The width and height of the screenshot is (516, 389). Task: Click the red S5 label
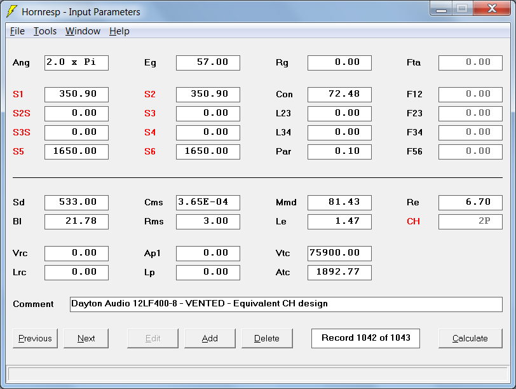click(x=18, y=152)
